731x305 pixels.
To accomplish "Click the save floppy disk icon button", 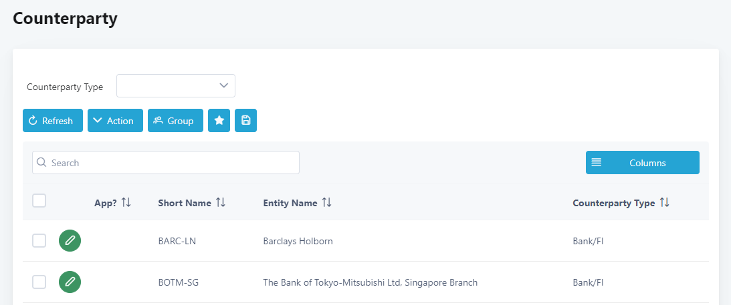I will point(245,121).
